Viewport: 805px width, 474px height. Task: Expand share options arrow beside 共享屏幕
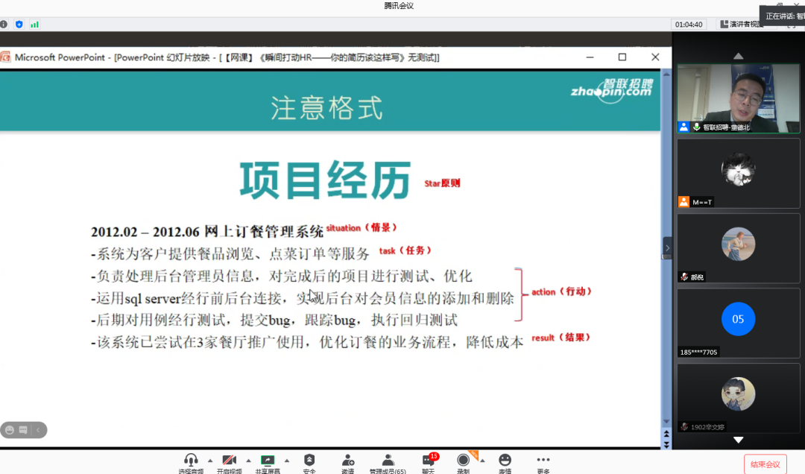(287, 460)
